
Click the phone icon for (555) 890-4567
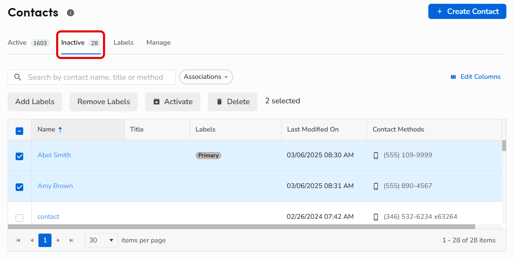coord(376,186)
